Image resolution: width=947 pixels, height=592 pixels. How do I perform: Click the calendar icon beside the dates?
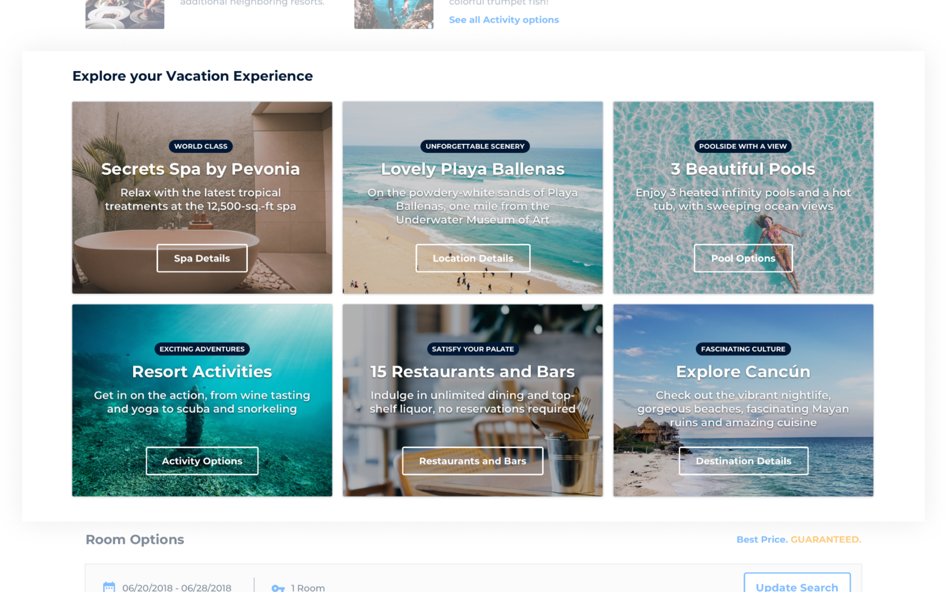point(109,587)
